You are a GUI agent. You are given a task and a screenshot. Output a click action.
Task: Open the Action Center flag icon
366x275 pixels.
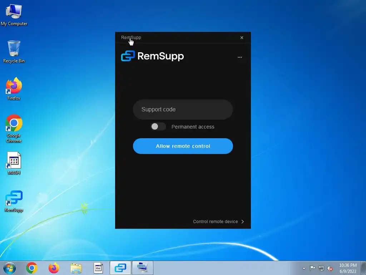312,268
